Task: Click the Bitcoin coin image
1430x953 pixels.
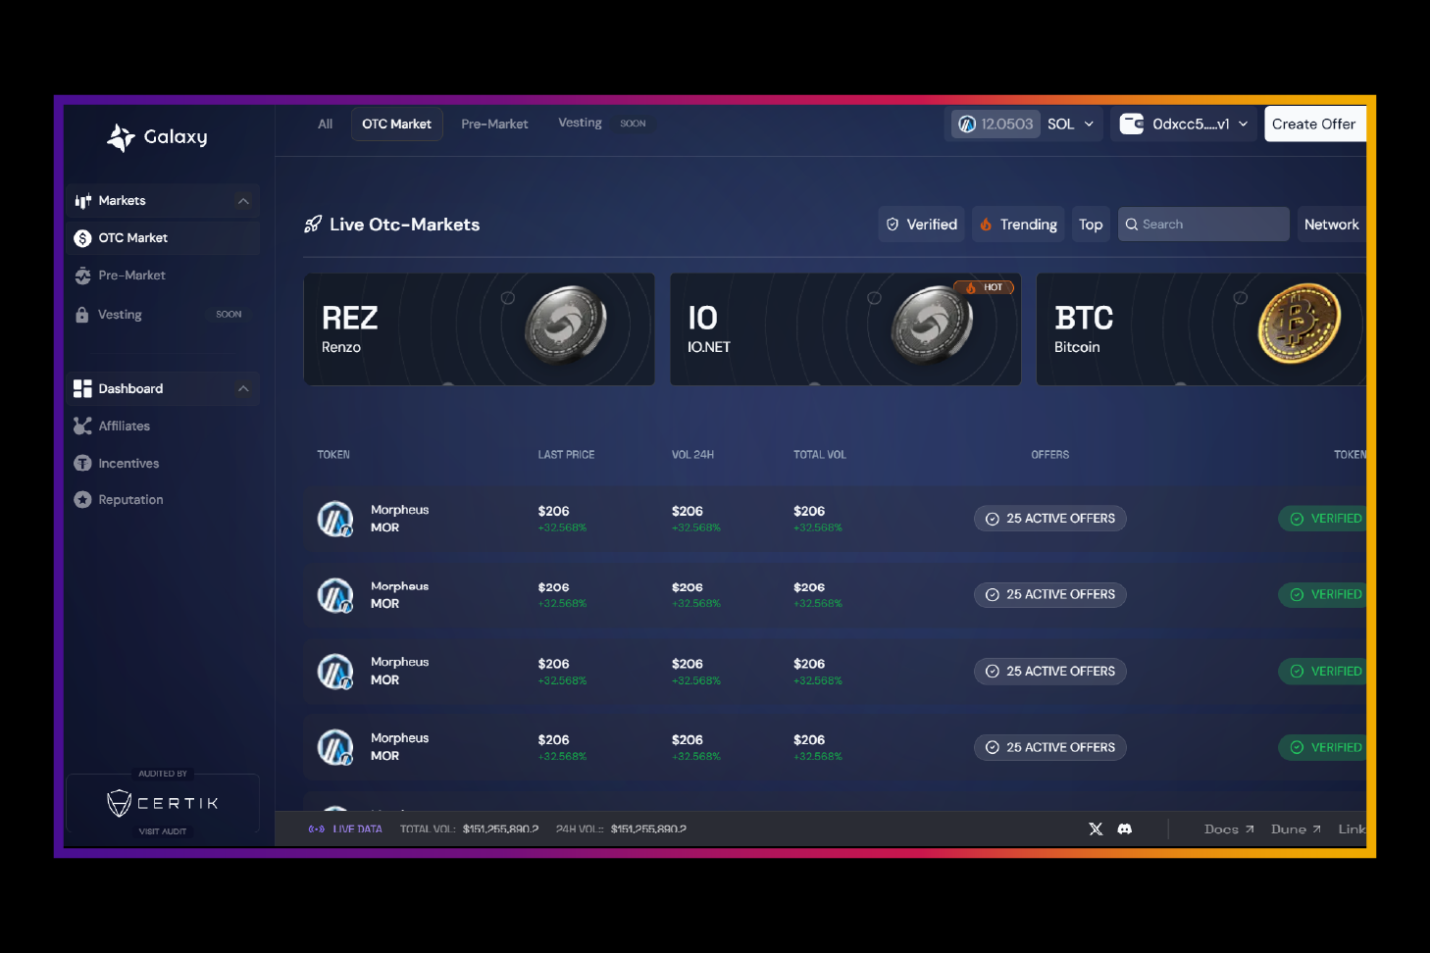Action: 1300,323
